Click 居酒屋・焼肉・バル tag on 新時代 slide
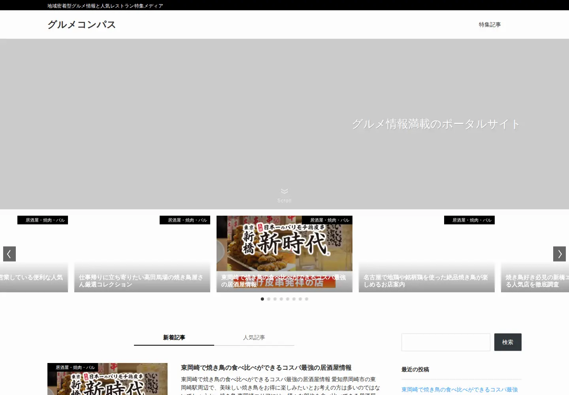Screen dimensions: 569x395 pos(327,220)
